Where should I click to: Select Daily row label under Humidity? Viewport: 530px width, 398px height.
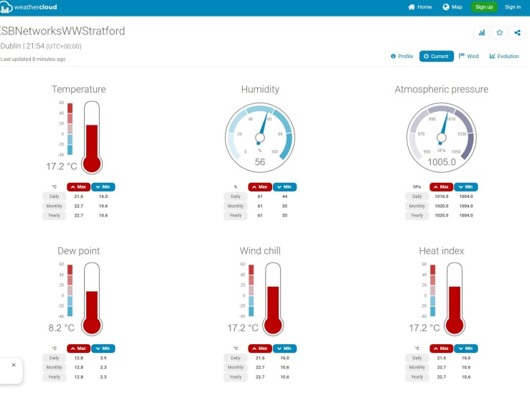(236, 196)
